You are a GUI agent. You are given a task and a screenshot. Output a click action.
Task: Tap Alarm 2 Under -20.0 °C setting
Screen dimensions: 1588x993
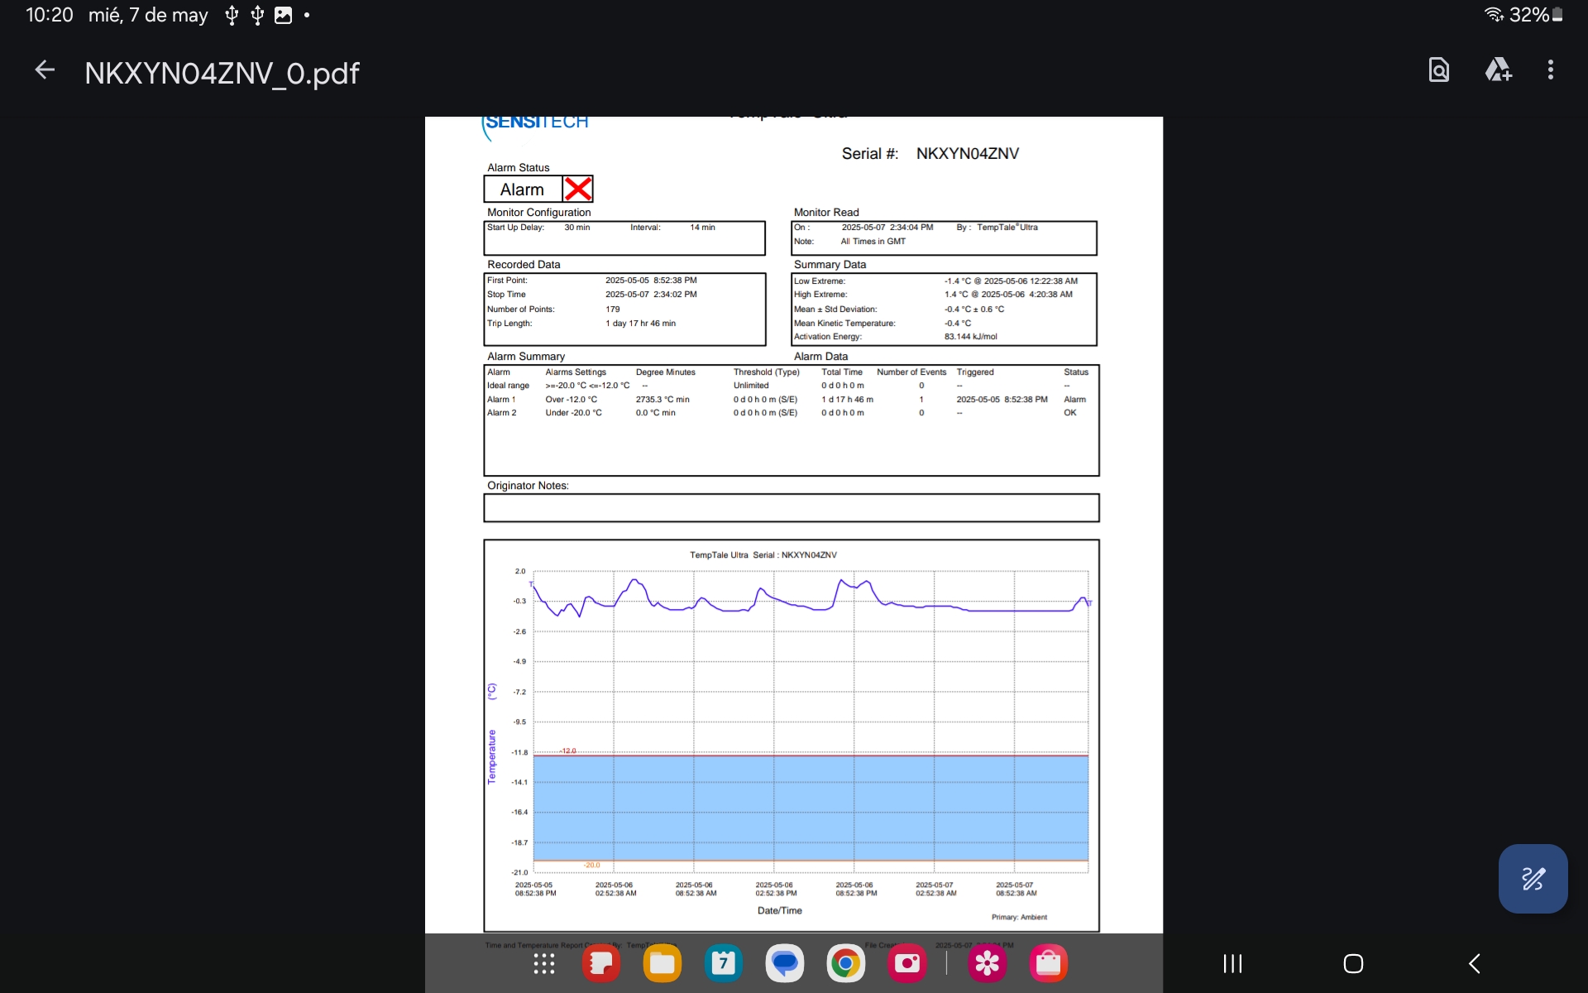tap(573, 413)
